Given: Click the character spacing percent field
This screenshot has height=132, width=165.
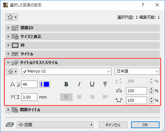Looking at the screenshot, I should tap(136, 101).
